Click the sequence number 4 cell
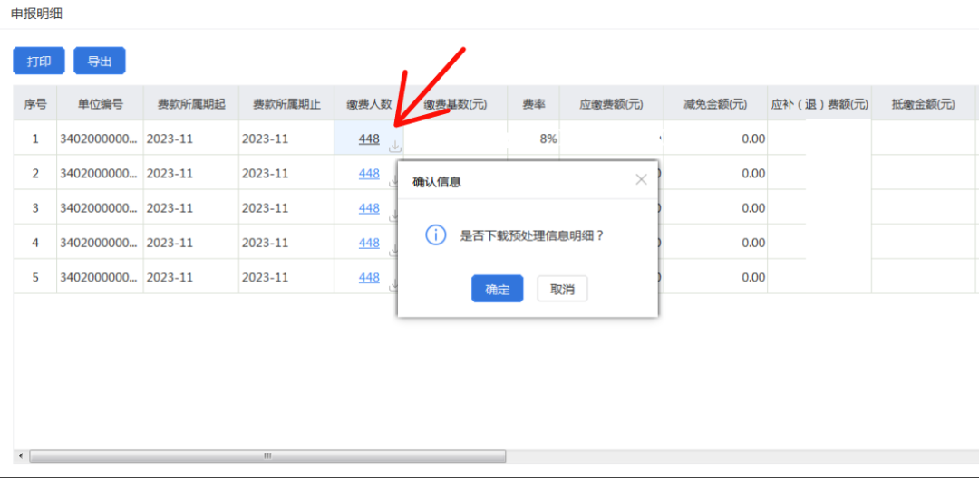The height and width of the screenshot is (478, 979). (x=35, y=243)
